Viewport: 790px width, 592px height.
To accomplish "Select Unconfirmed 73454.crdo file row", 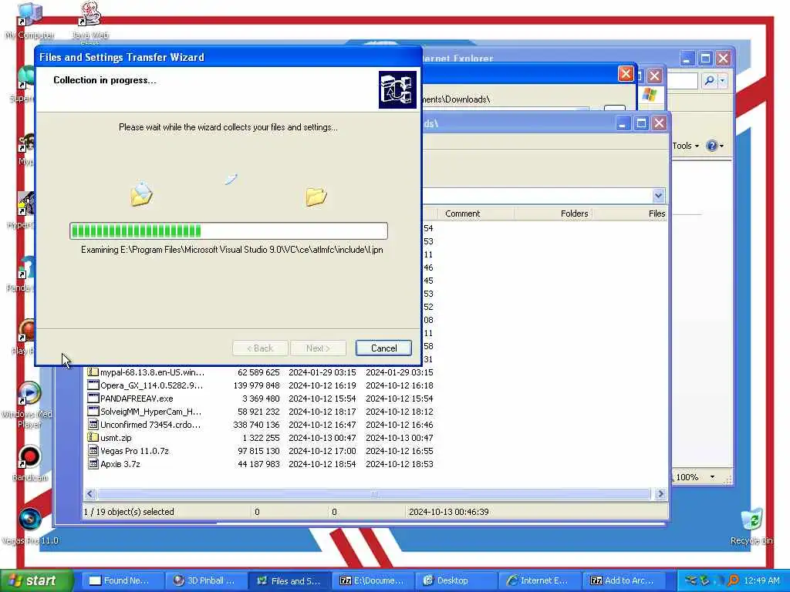I will 260,425.
